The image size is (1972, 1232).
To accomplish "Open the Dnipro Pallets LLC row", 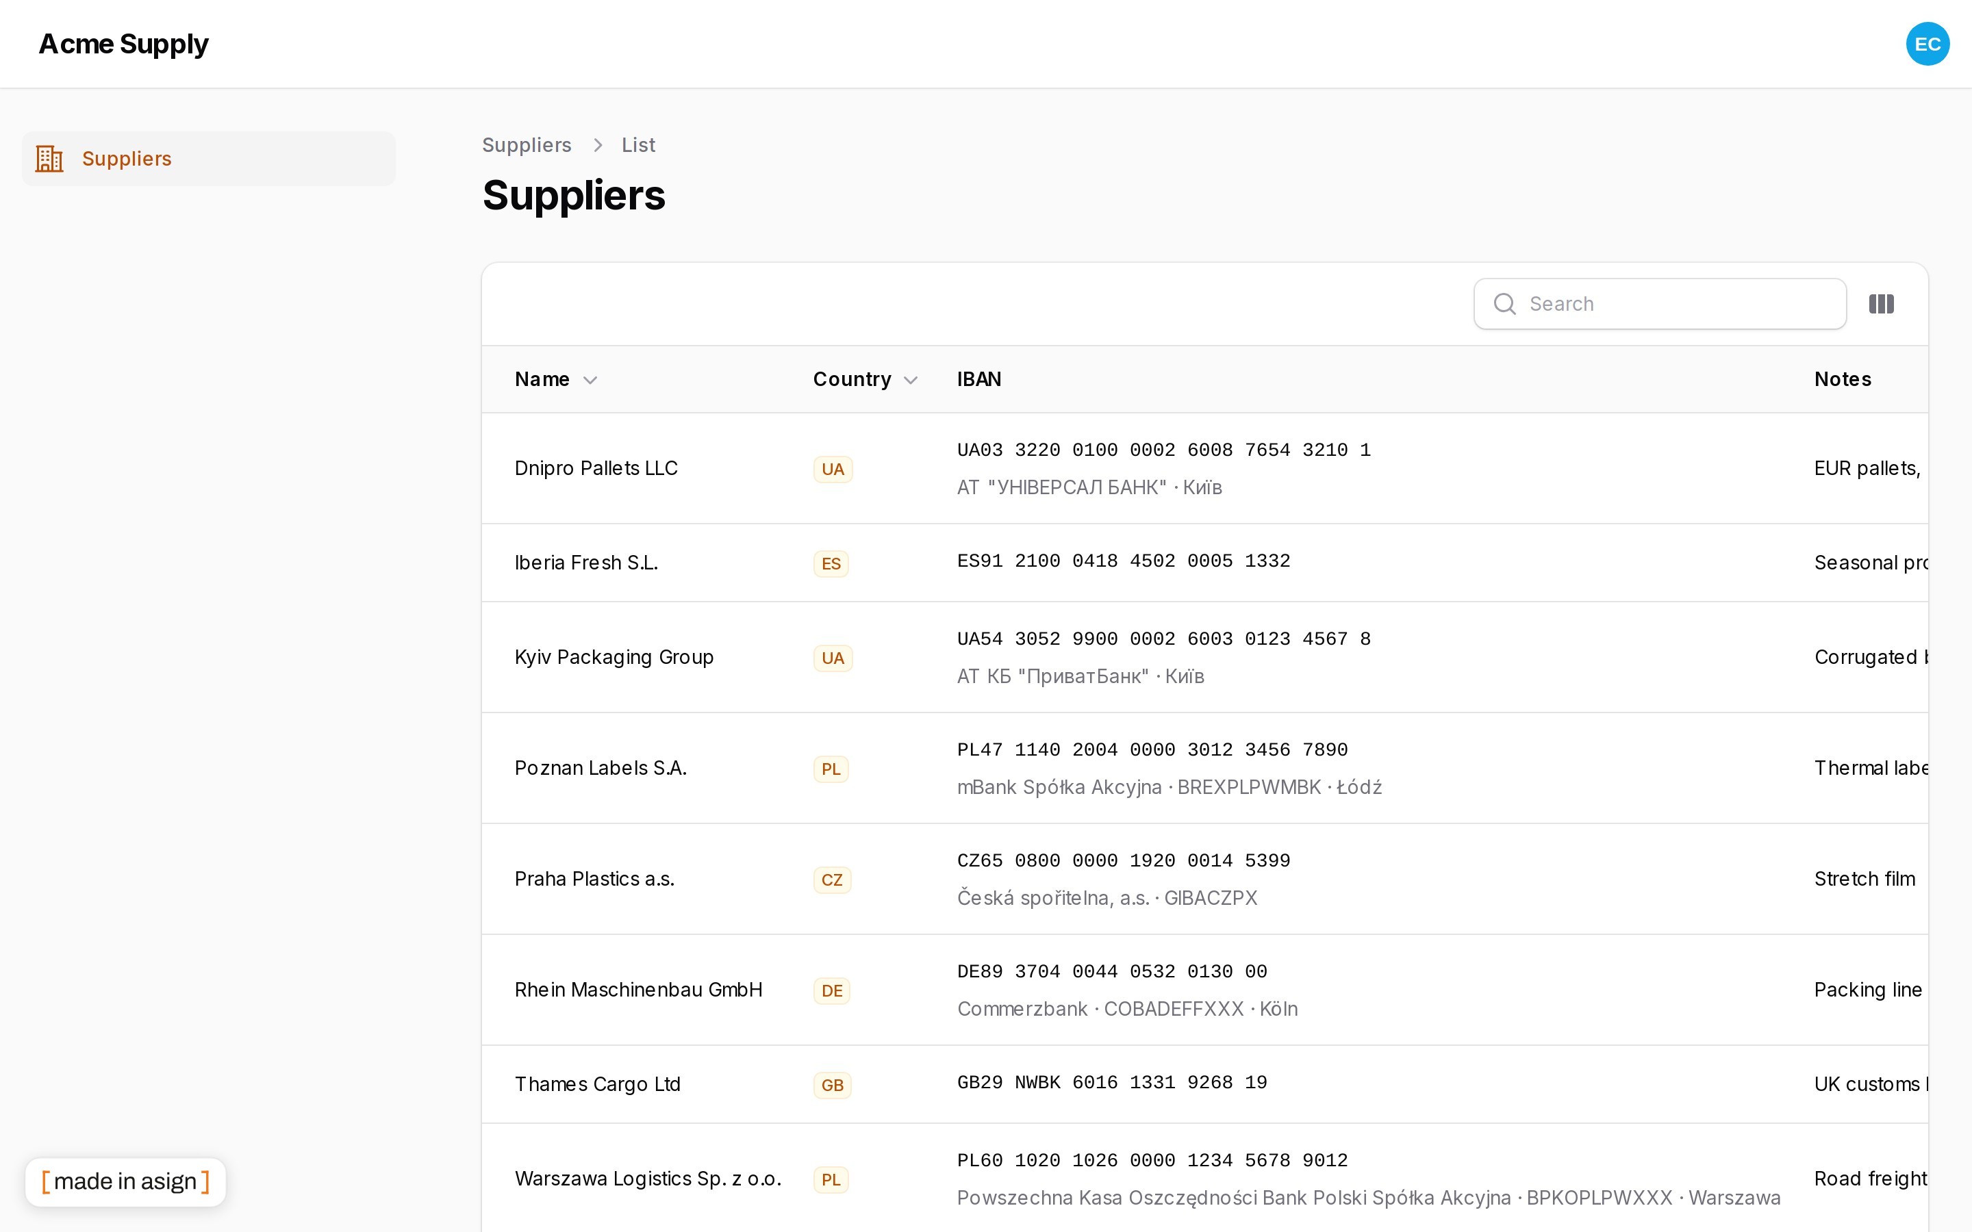I will pyautogui.click(x=1204, y=469).
